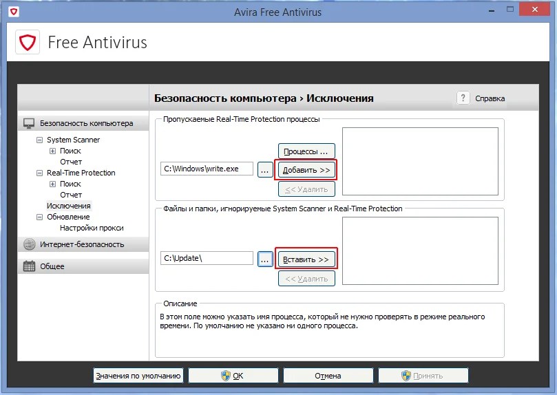
Task: Click the Avira shield logo icon
Action: click(29, 44)
